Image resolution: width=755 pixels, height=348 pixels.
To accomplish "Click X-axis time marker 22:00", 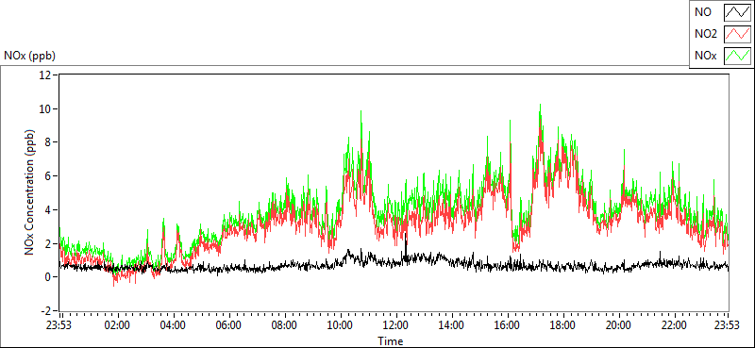I will (674, 325).
